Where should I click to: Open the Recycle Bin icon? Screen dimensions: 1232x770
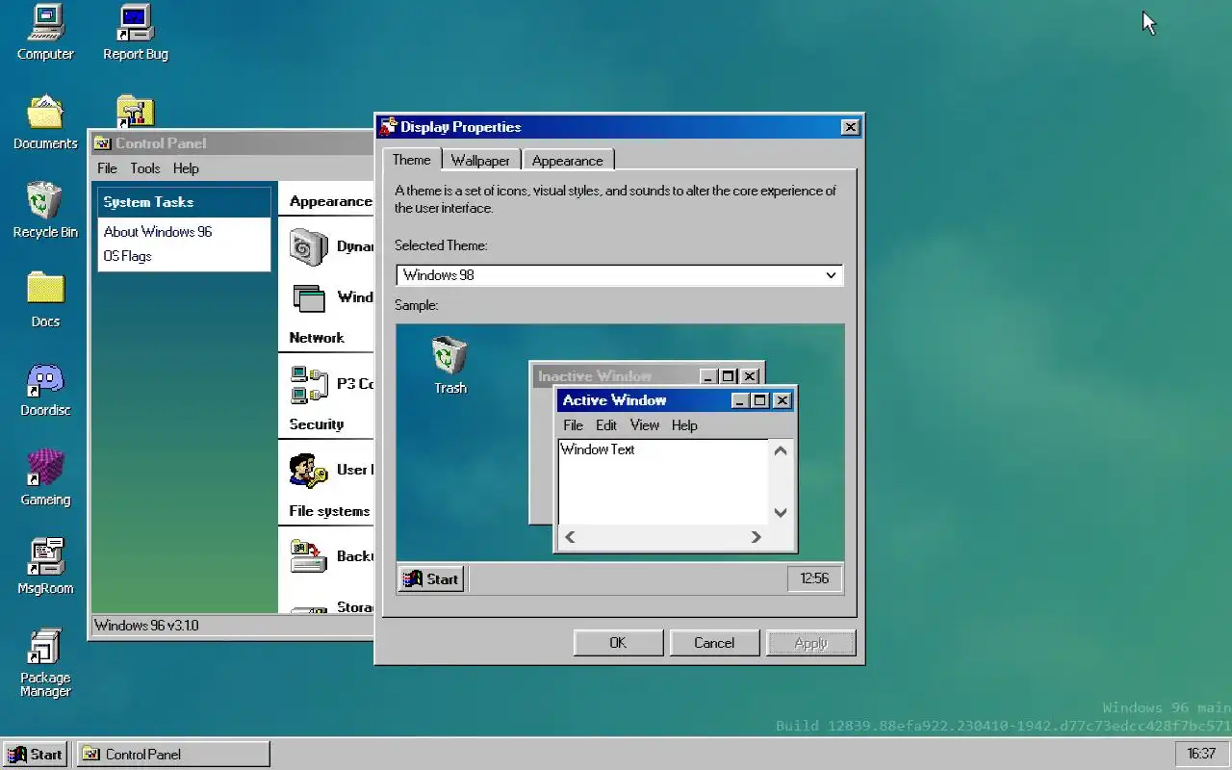pos(45,211)
